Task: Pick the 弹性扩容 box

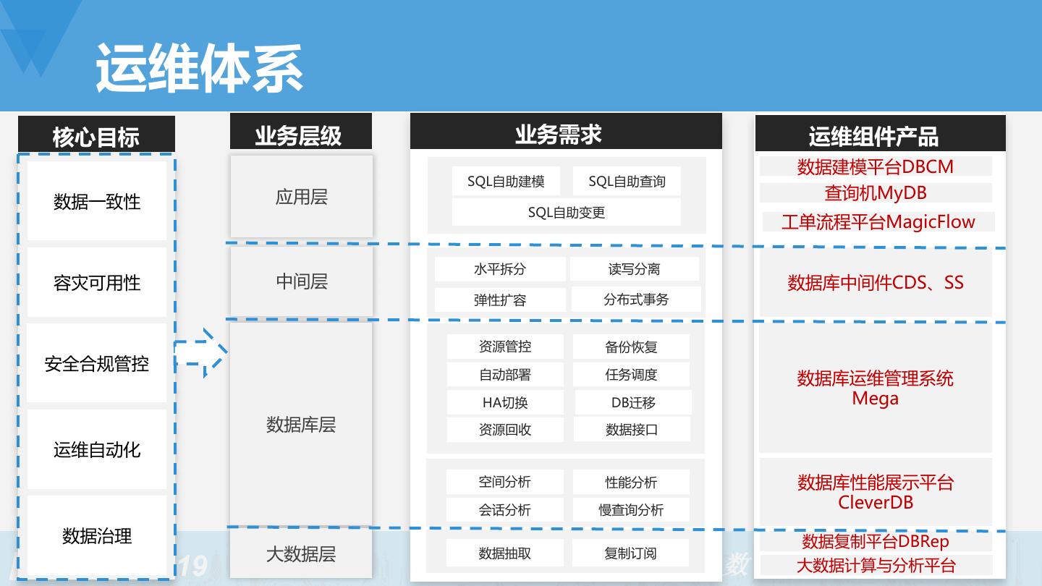Action: click(500, 300)
